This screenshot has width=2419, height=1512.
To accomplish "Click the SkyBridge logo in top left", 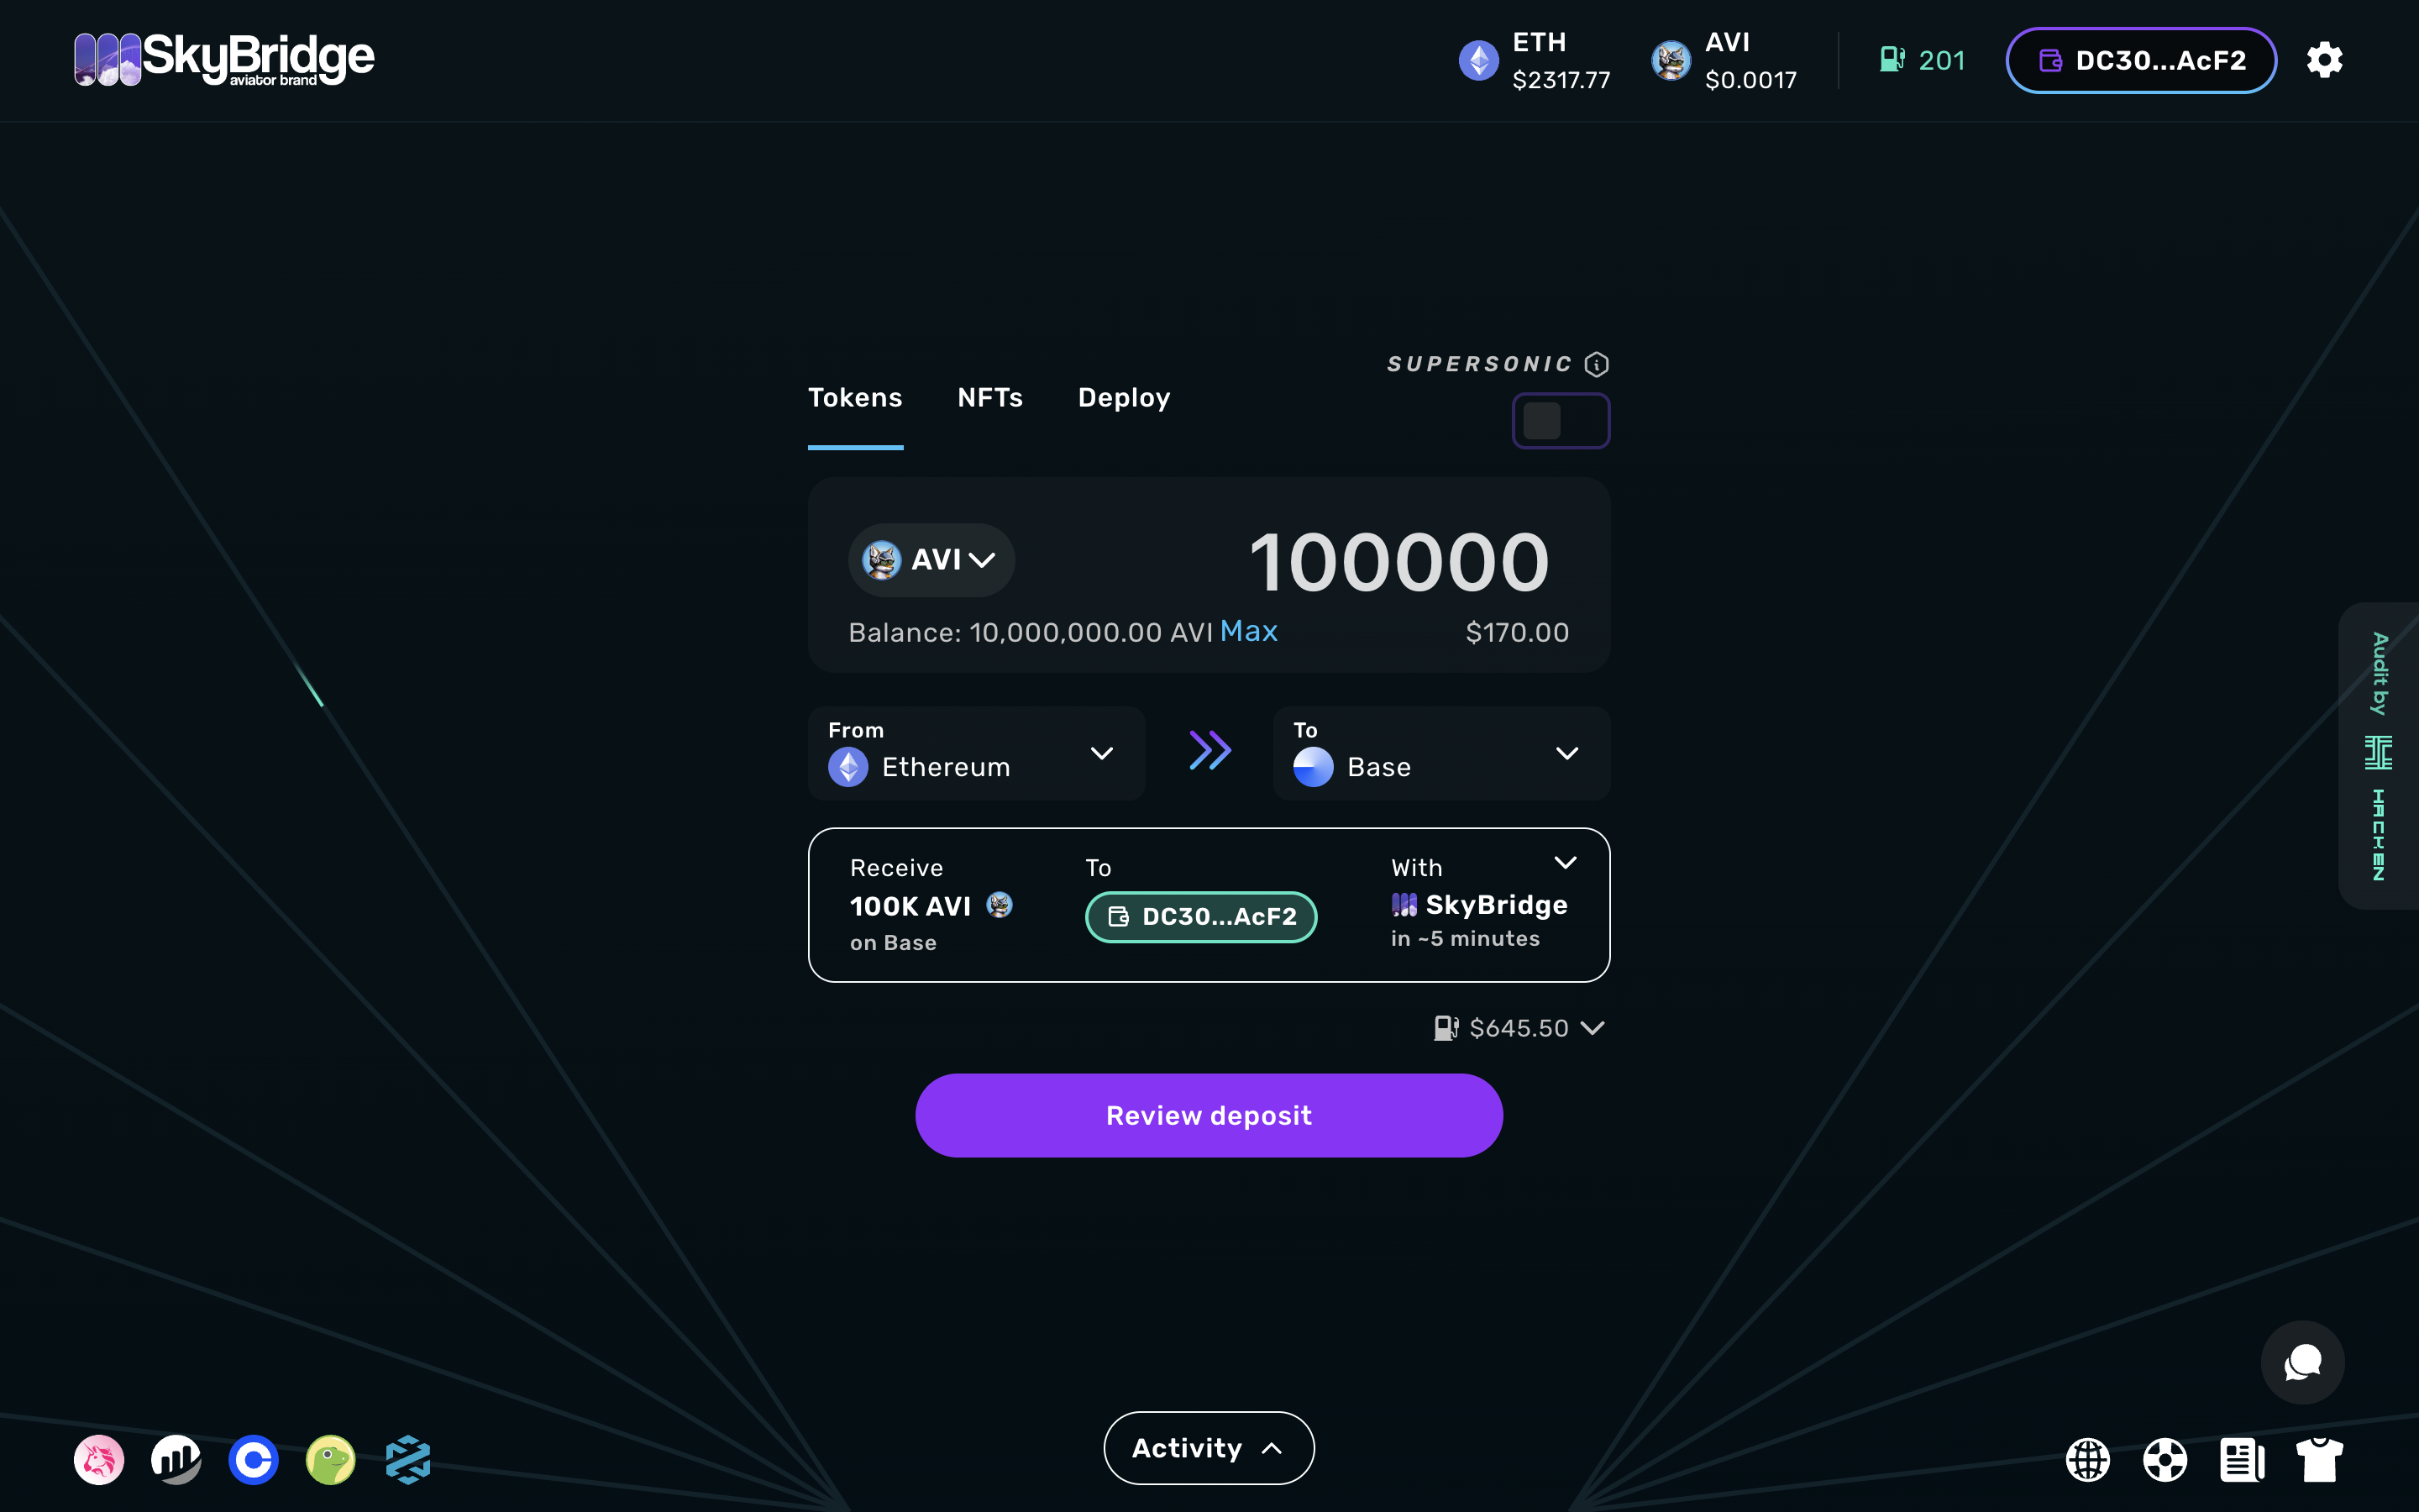I will pos(224,60).
